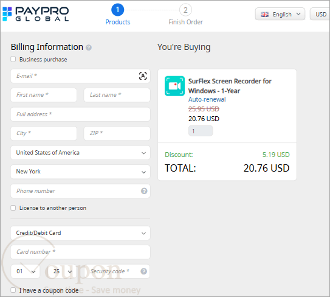Click the ZIP field
Screen dimensions: 330x297
117,133
